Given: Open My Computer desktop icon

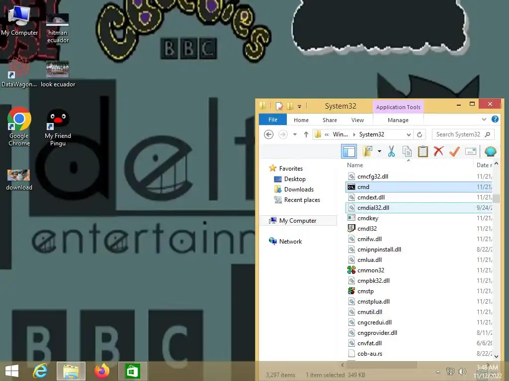Looking at the screenshot, I should coord(19,20).
